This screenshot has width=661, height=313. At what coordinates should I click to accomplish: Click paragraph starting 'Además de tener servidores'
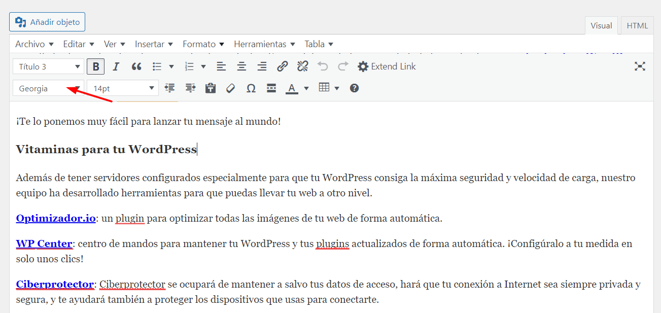coord(326,185)
